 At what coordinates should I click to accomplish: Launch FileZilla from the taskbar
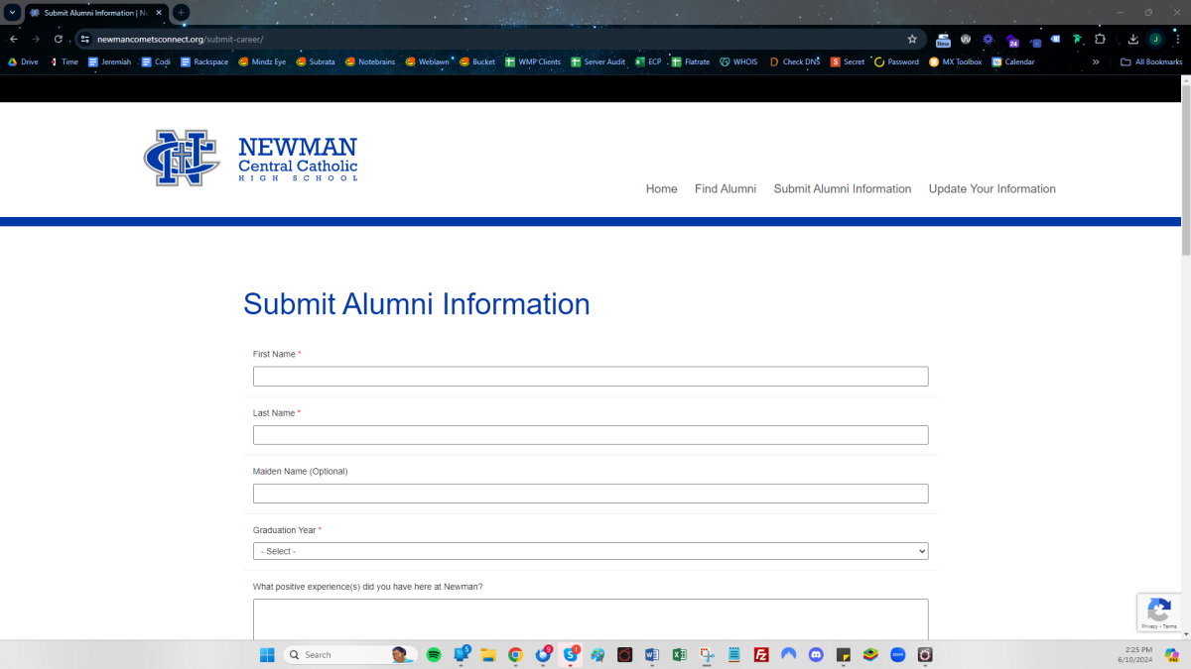tap(761, 655)
